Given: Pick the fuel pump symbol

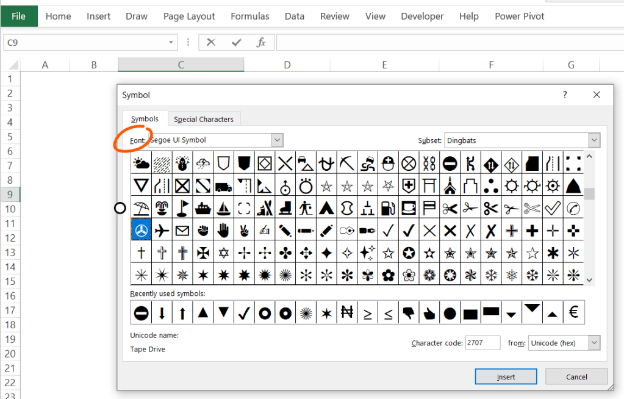Looking at the screenshot, I should (x=388, y=208).
